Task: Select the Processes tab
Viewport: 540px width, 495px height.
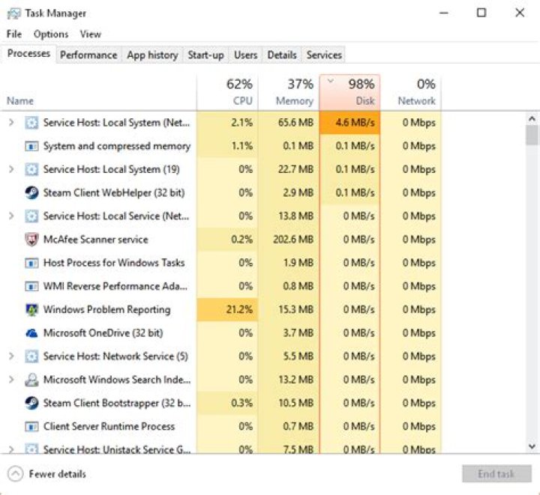Action: (28, 54)
